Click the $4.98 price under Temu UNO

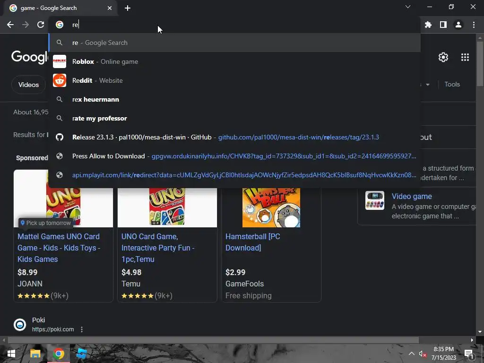coord(131,272)
